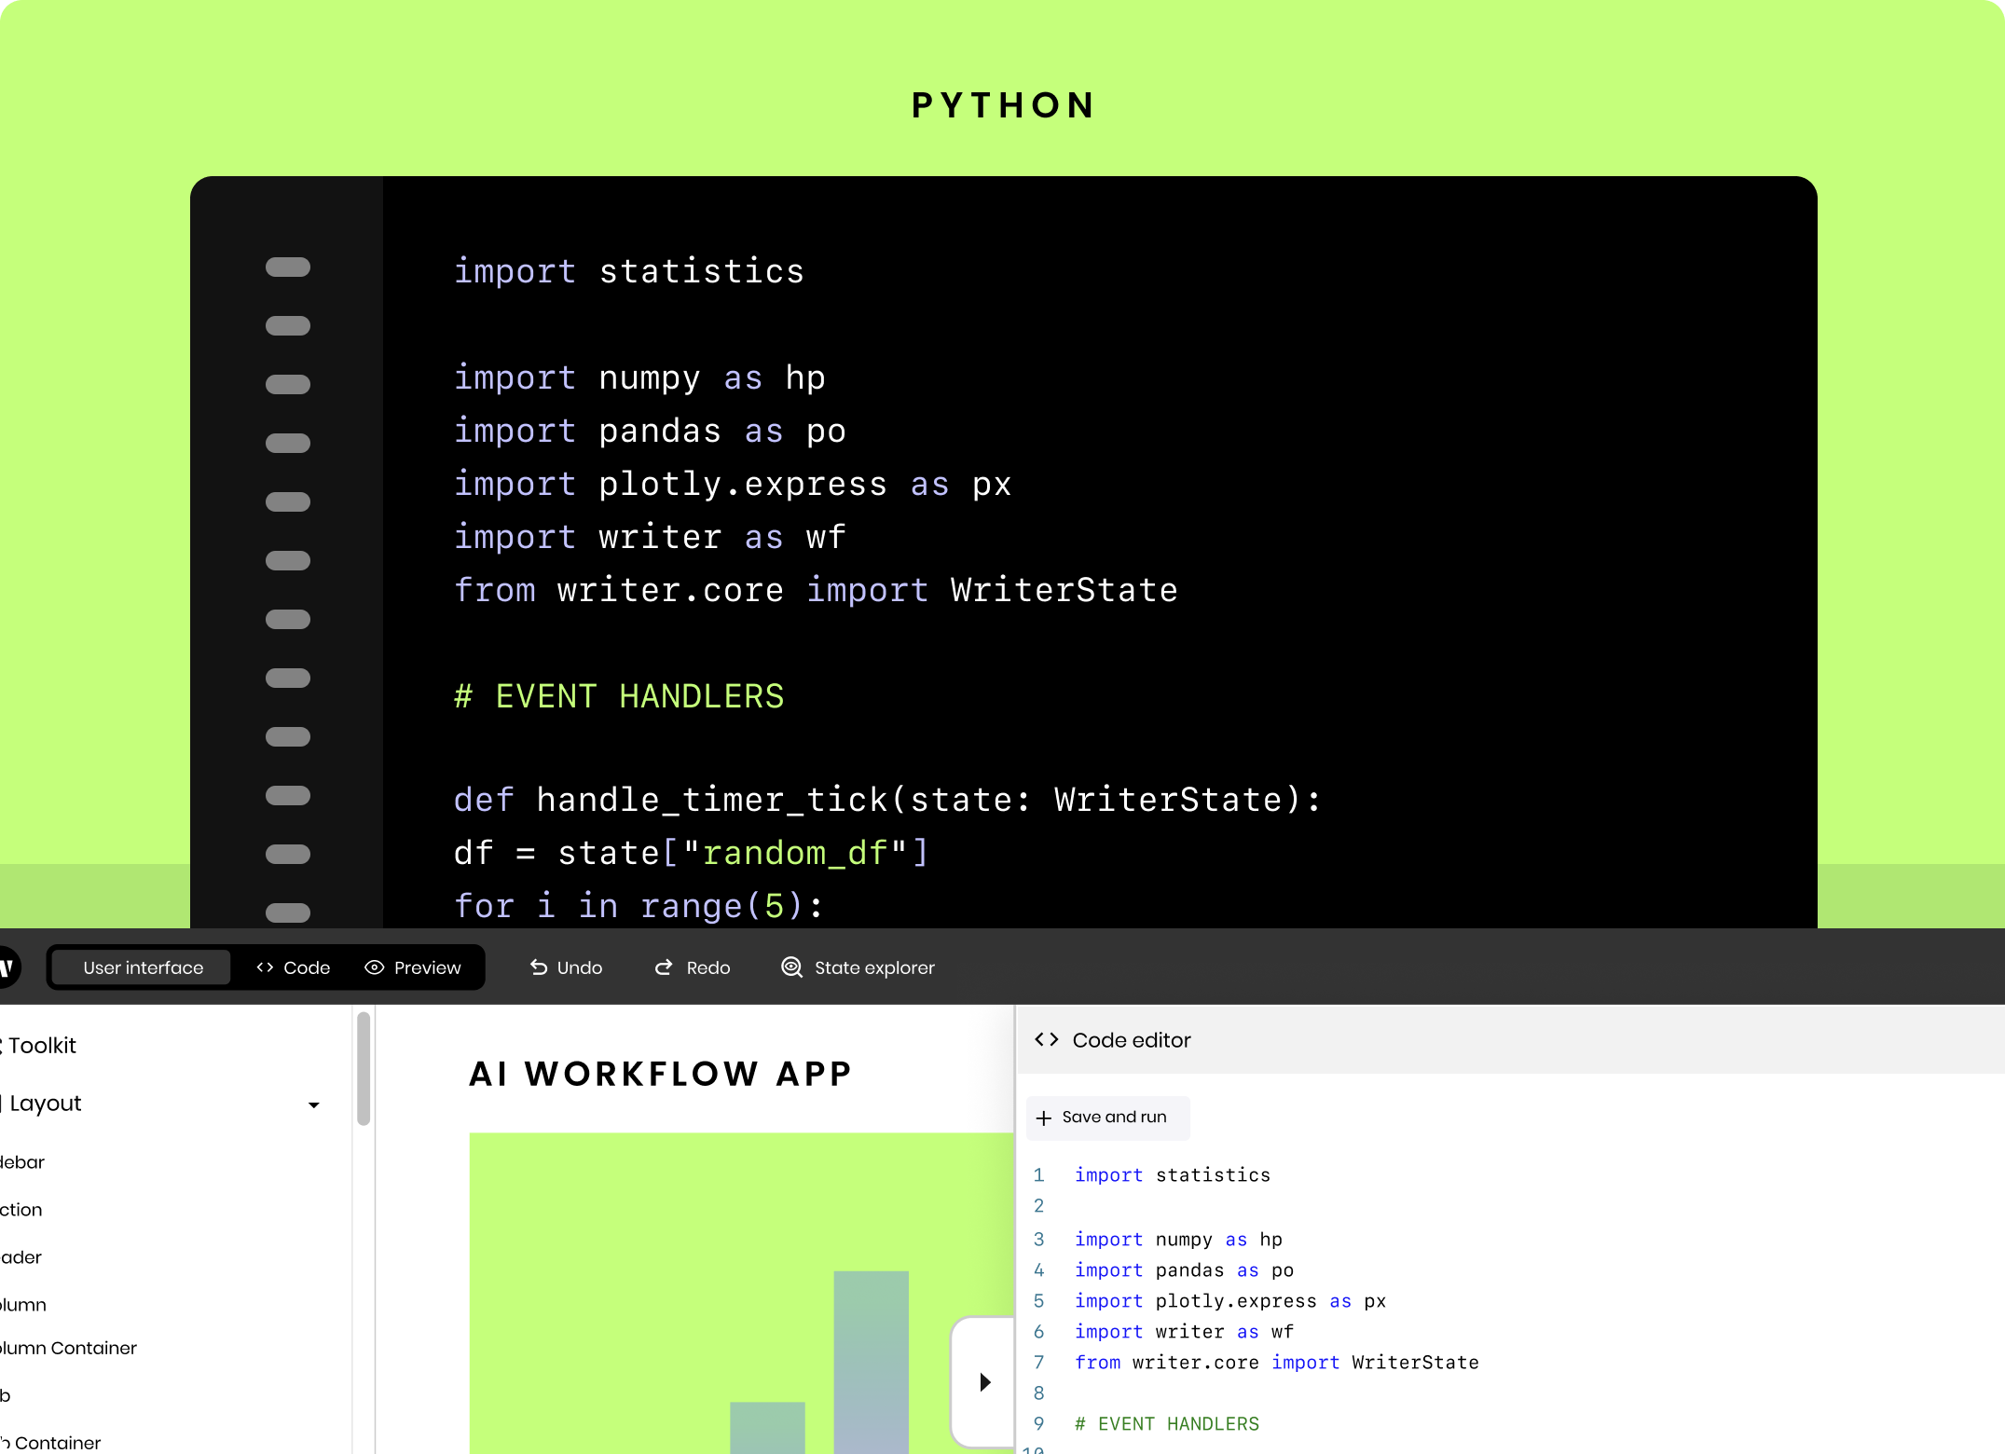Switch to the Preview tab

click(414, 967)
